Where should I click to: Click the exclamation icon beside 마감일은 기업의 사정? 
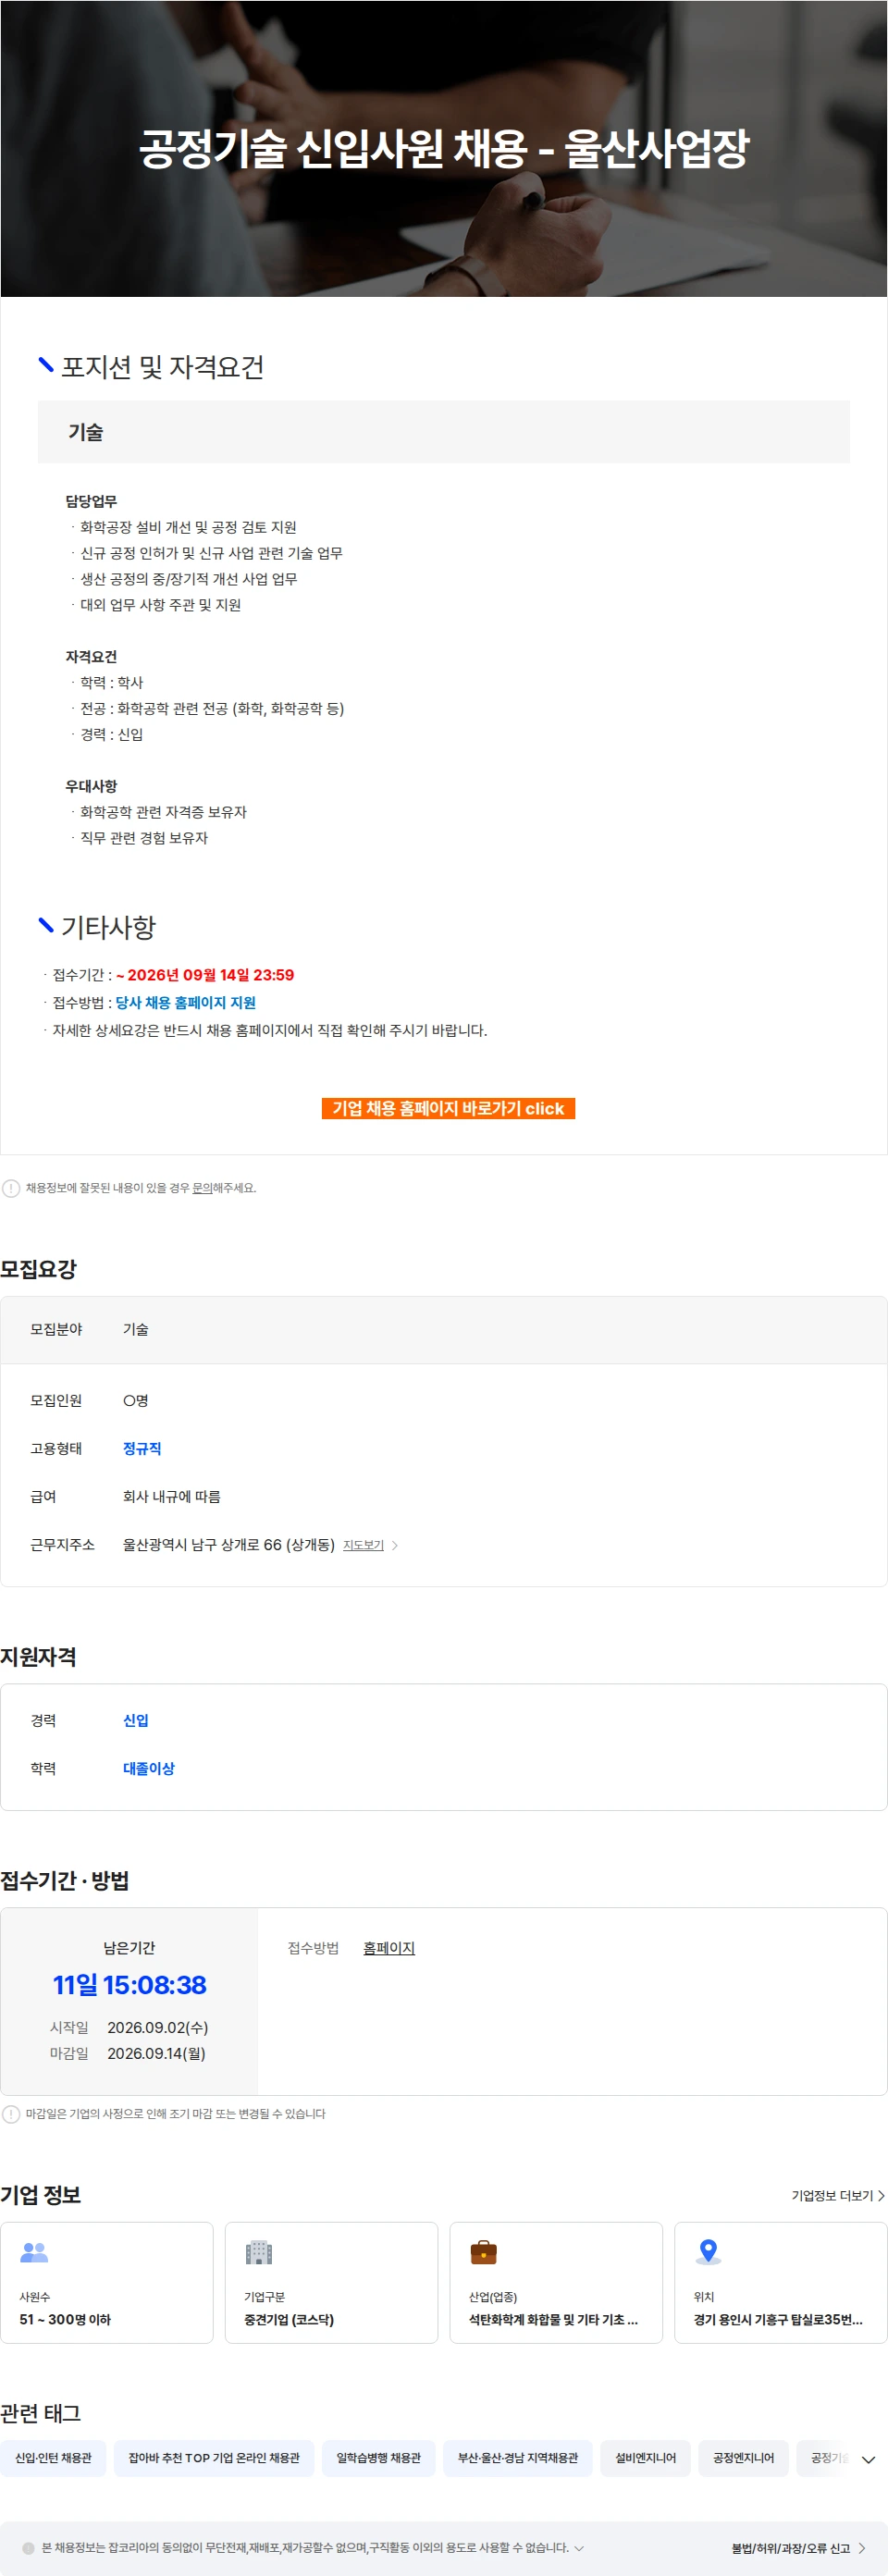tap(11, 2114)
